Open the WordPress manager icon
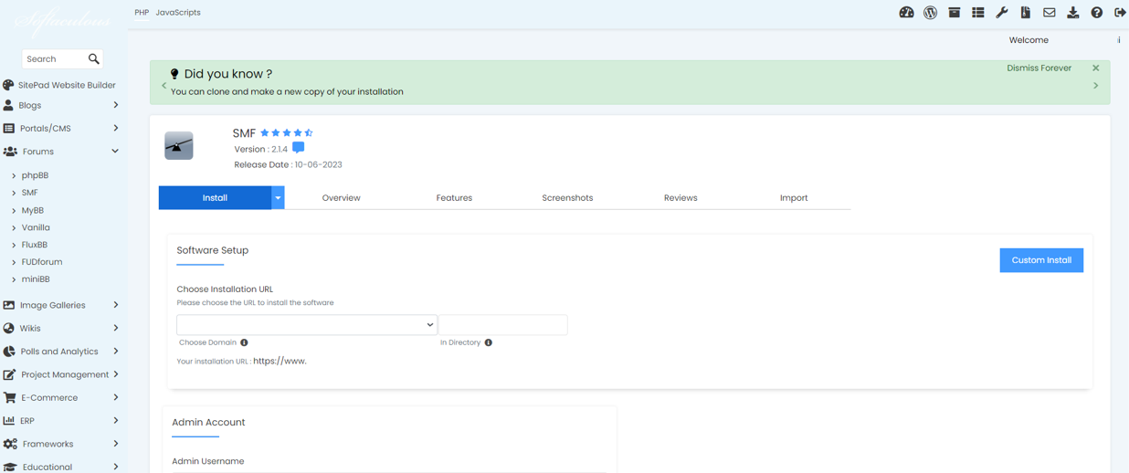 click(x=930, y=13)
